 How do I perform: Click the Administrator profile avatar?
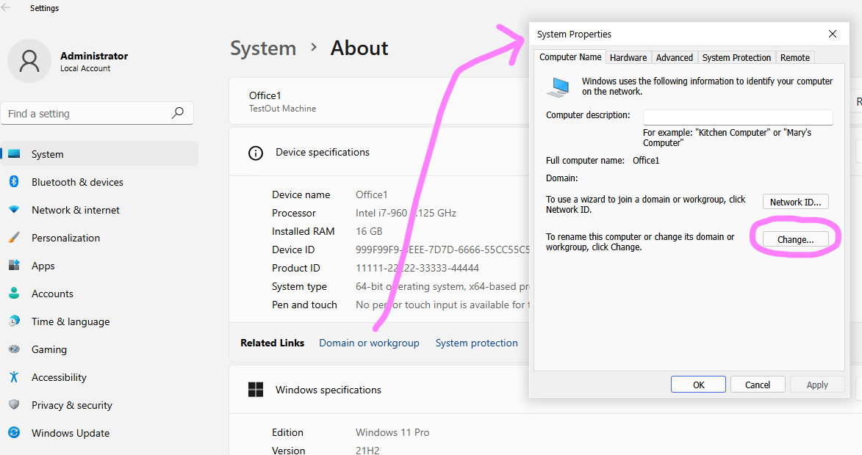(29, 61)
